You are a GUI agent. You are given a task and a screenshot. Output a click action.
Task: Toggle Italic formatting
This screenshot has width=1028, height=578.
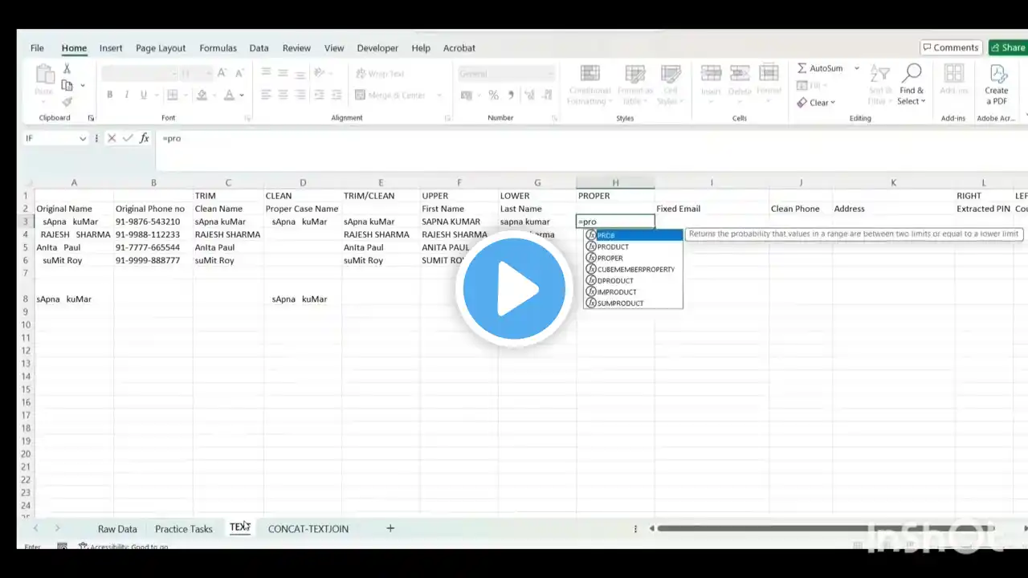tap(127, 95)
